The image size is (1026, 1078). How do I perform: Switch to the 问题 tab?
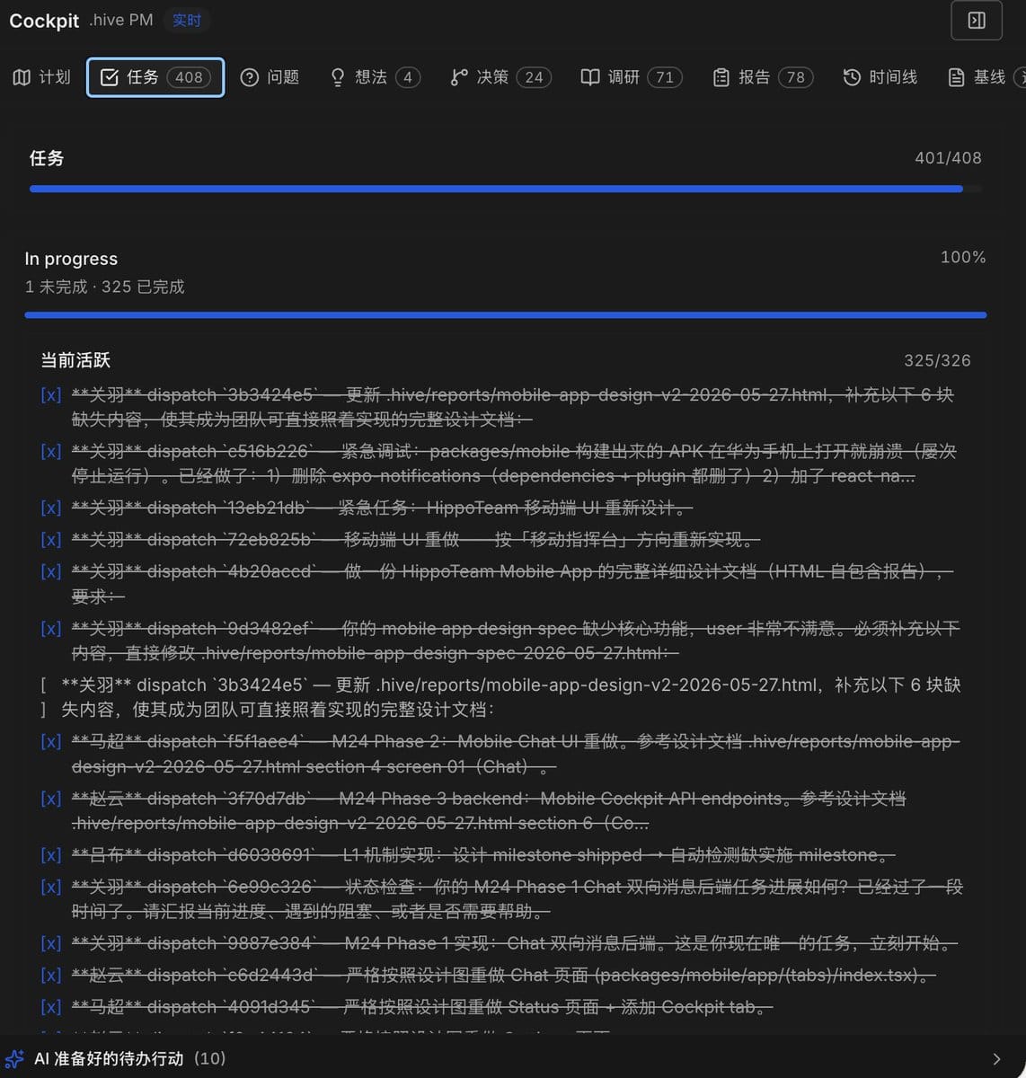tap(270, 77)
